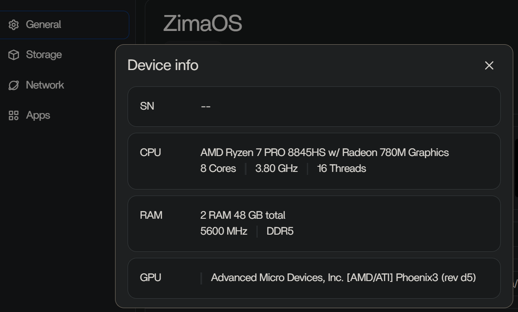Image resolution: width=518 pixels, height=312 pixels.
Task: Click the 8 Cores text
Action: (x=218, y=168)
